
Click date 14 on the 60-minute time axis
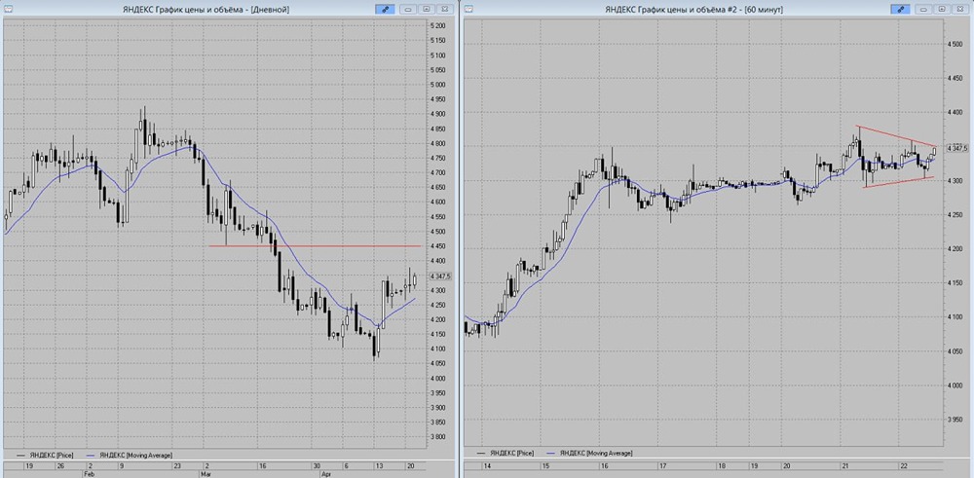click(487, 465)
